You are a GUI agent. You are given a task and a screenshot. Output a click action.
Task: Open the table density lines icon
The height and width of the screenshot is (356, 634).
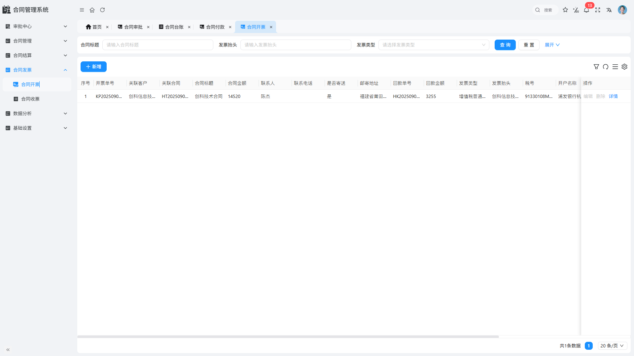615,67
